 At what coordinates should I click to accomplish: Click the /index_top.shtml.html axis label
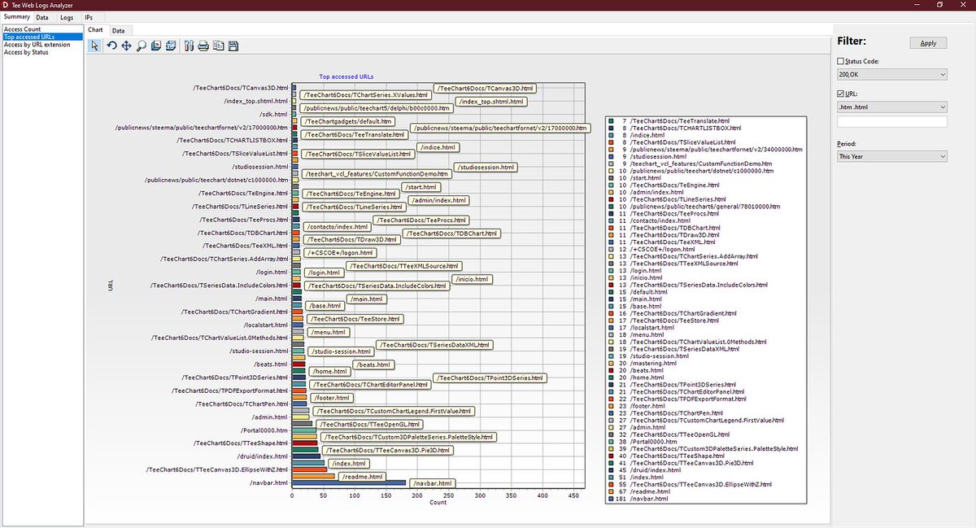point(256,101)
